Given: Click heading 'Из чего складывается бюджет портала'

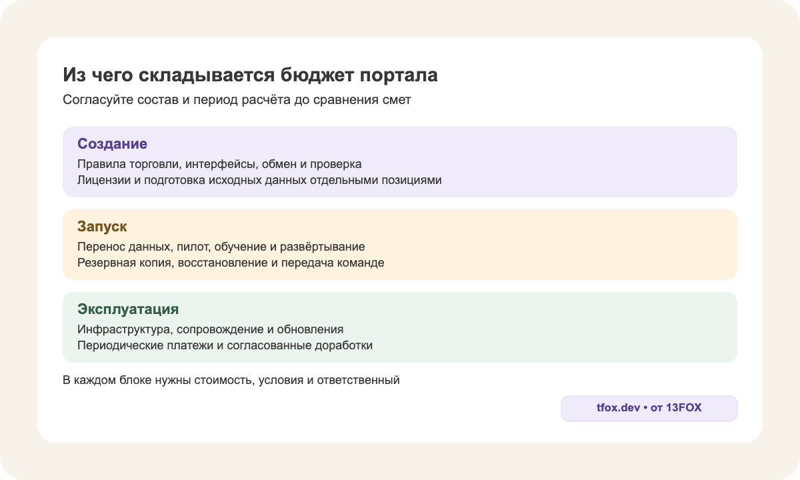Looking at the screenshot, I should [250, 75].
